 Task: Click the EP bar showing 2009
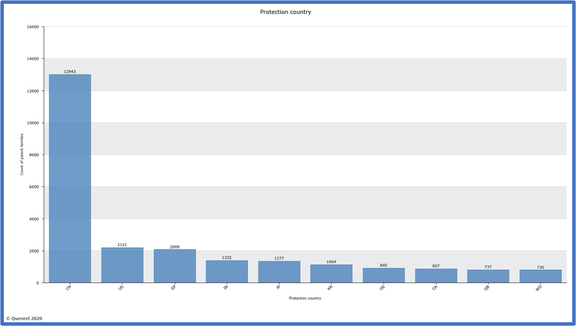click(174, 266)
